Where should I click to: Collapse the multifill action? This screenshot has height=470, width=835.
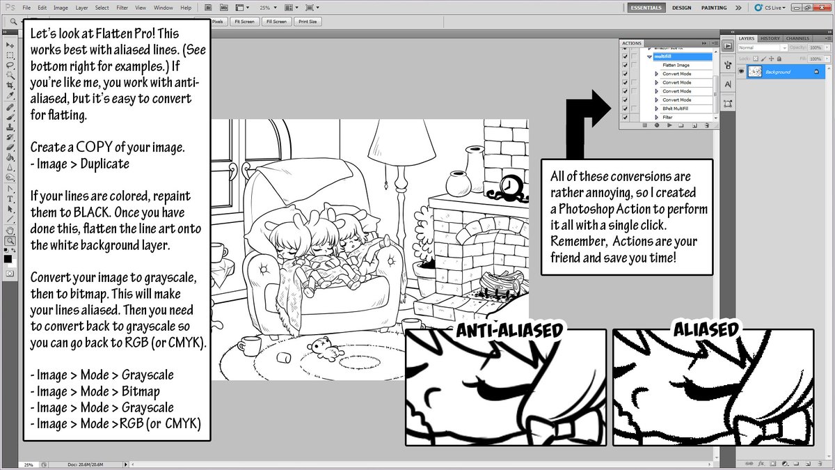649,56
